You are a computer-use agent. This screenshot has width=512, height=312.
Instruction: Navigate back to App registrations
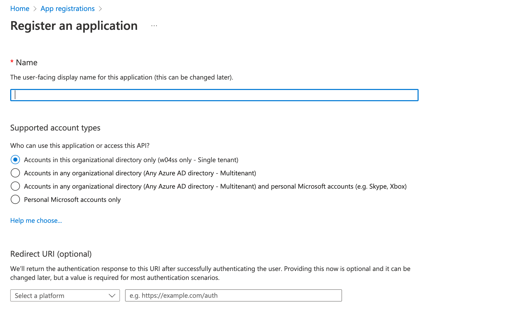pos(67,9)
